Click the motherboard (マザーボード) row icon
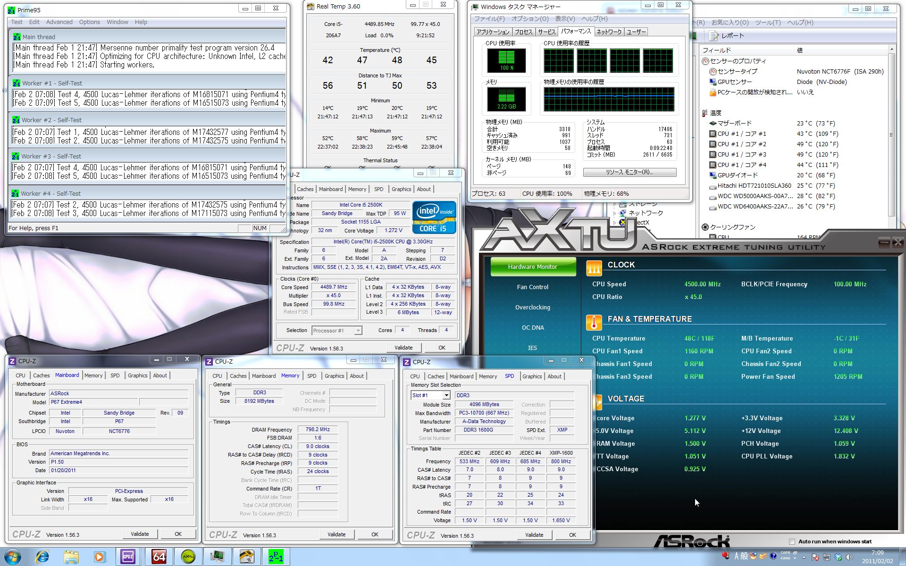906x566 pixels. tap(713, 124)
